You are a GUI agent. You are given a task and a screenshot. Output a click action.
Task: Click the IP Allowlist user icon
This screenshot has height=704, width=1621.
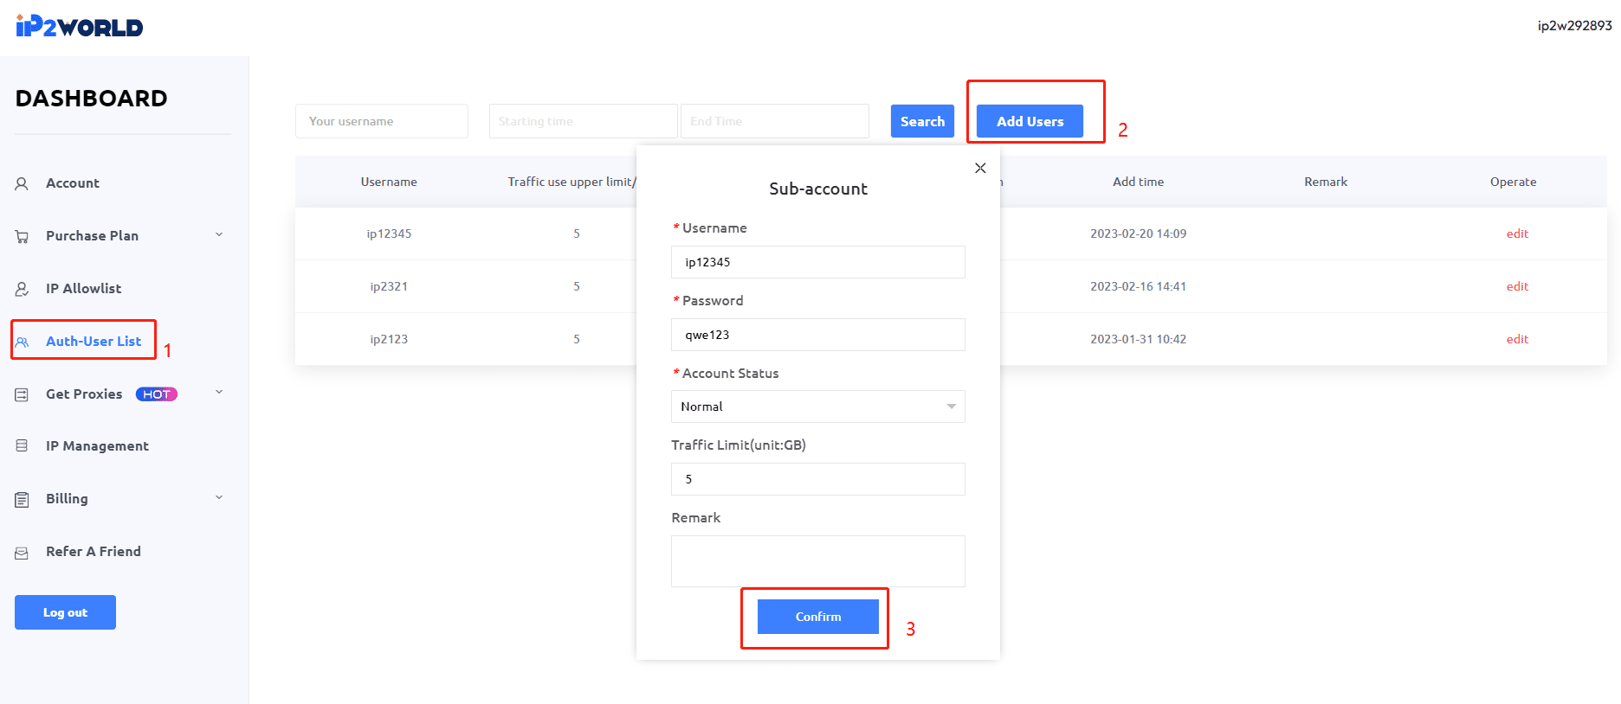(23, 289)
